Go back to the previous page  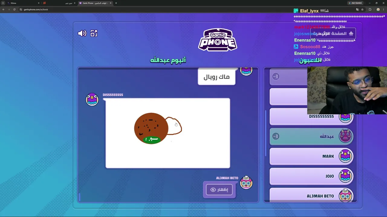coord(3,9)
